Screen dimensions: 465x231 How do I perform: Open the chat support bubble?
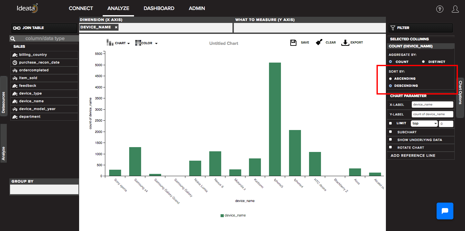click(445, 211)
